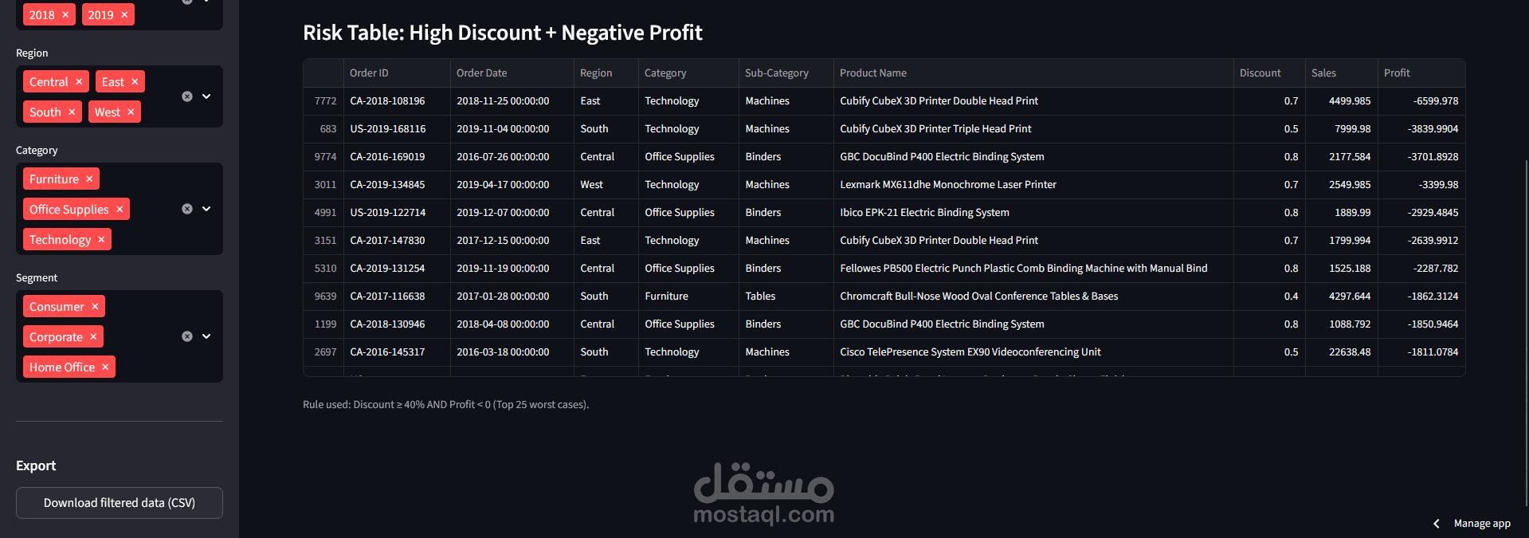Click the Furniture category cell in table
The height and width of the screenshot is (538, 1529).
(688, 296)
